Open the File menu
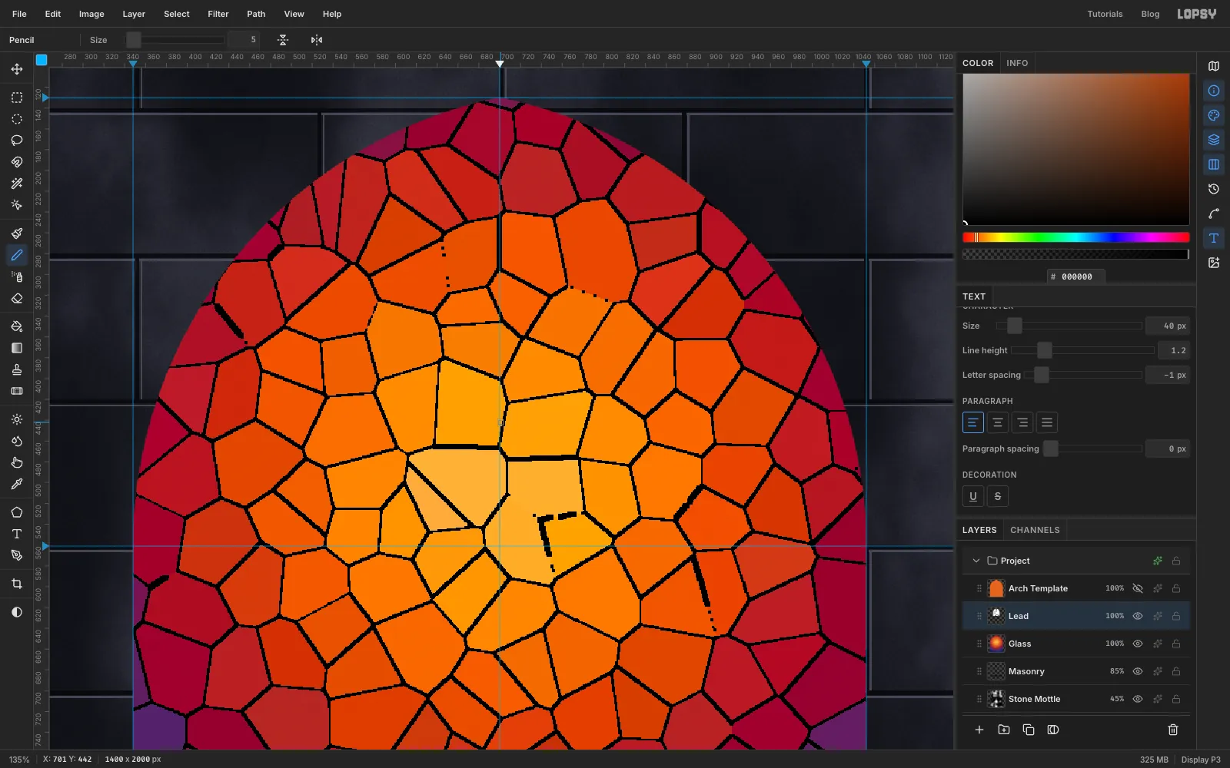Image resolution: width=1230 pixels, height=768 pixels. click(19, 14)
